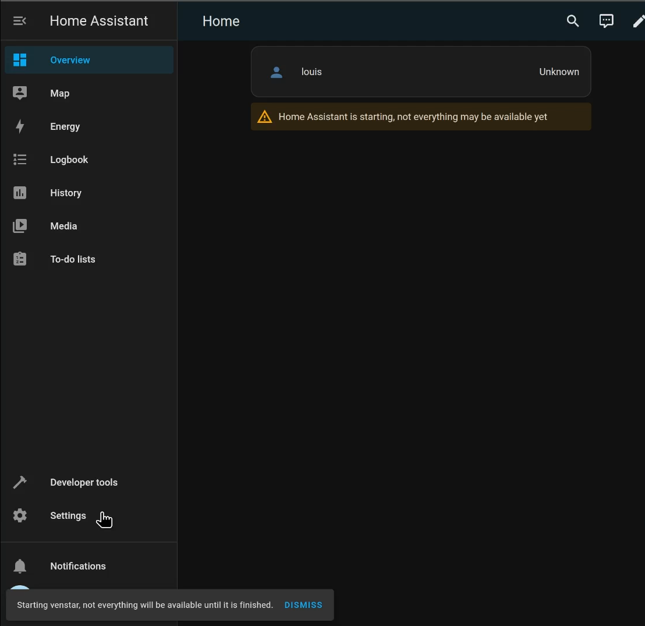Open Developer tools
645x626 pixels.
pos(89,482)
